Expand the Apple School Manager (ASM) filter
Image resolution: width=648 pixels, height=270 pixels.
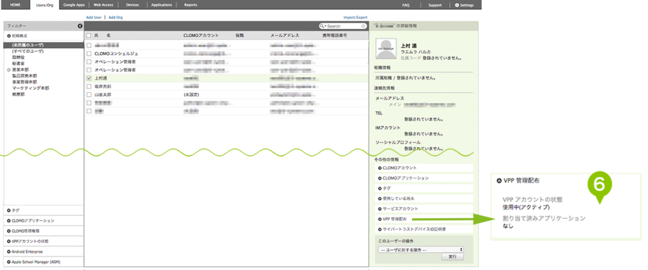(9, 261)
